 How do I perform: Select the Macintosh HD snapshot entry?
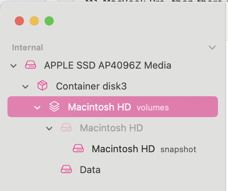tap(123, 149)
